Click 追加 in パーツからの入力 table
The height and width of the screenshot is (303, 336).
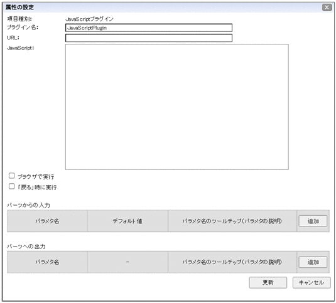313,221
